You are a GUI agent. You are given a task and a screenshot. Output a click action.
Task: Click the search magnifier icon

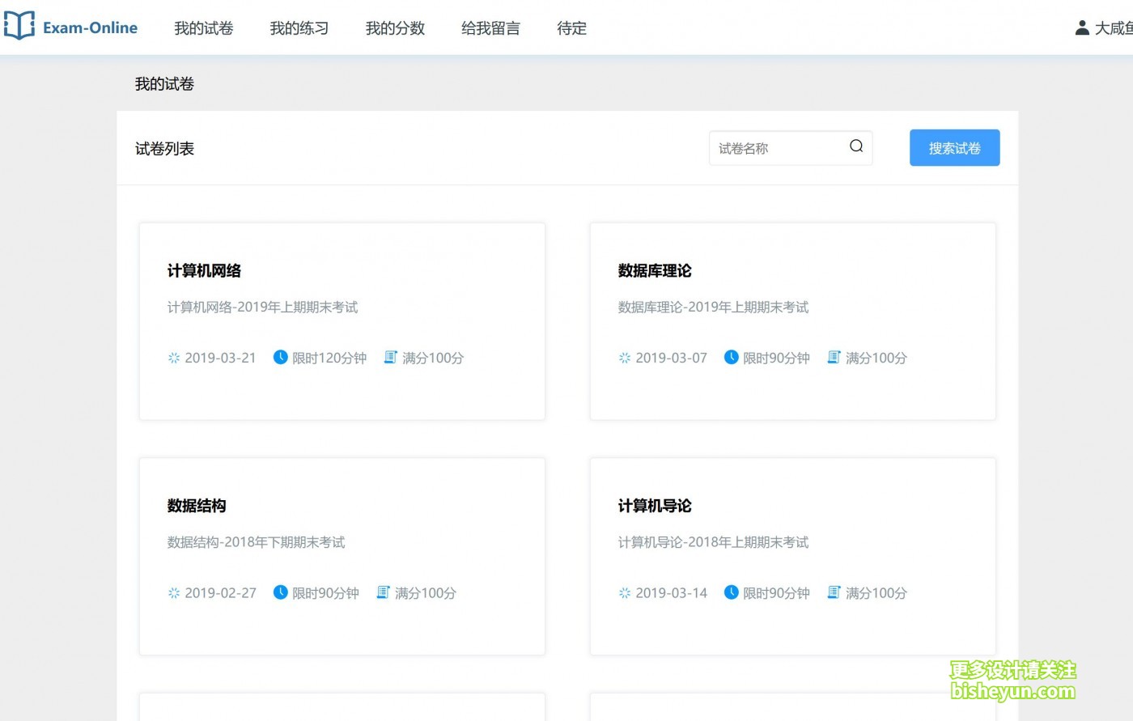pyautogui.click(x=855, y=146)
